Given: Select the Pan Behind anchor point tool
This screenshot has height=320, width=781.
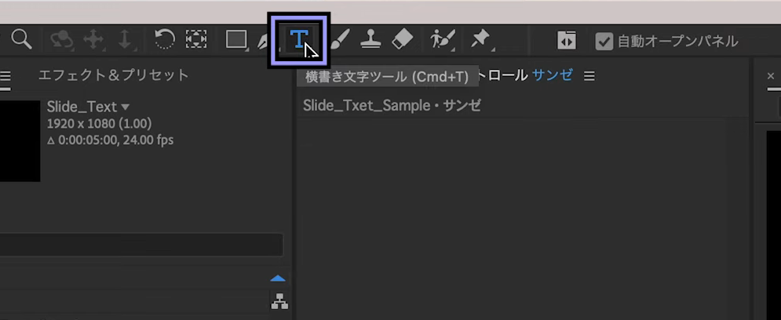Looking at the screenshot, I should click(196, 39).
